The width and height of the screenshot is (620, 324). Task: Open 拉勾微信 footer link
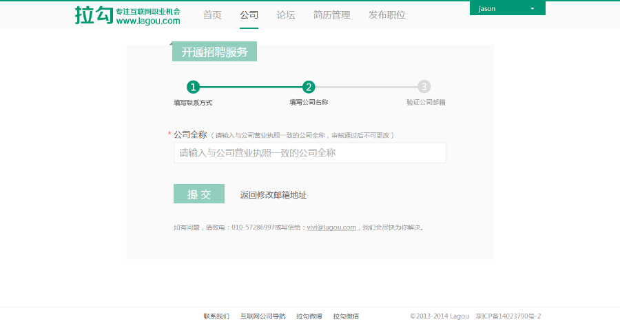[x=346, y=316]
